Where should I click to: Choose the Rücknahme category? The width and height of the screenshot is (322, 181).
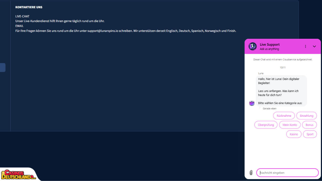pyautogui.click(x=284, y=116)
